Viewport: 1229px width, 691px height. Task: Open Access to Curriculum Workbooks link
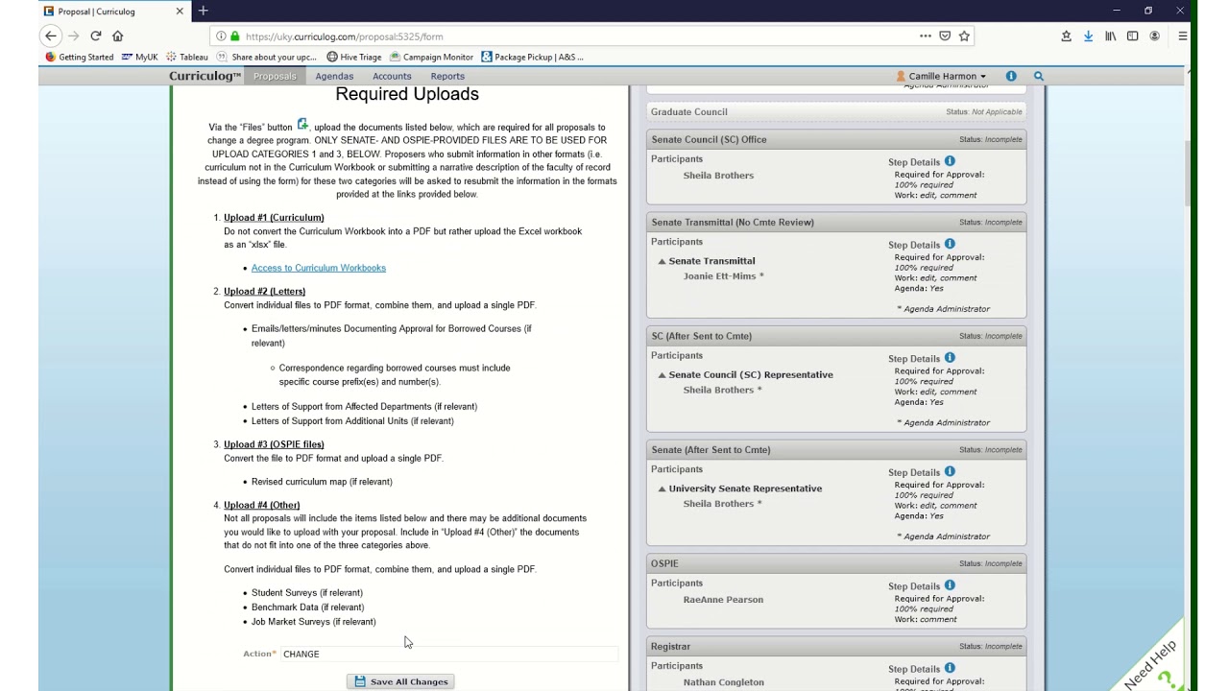coord(319,268)
